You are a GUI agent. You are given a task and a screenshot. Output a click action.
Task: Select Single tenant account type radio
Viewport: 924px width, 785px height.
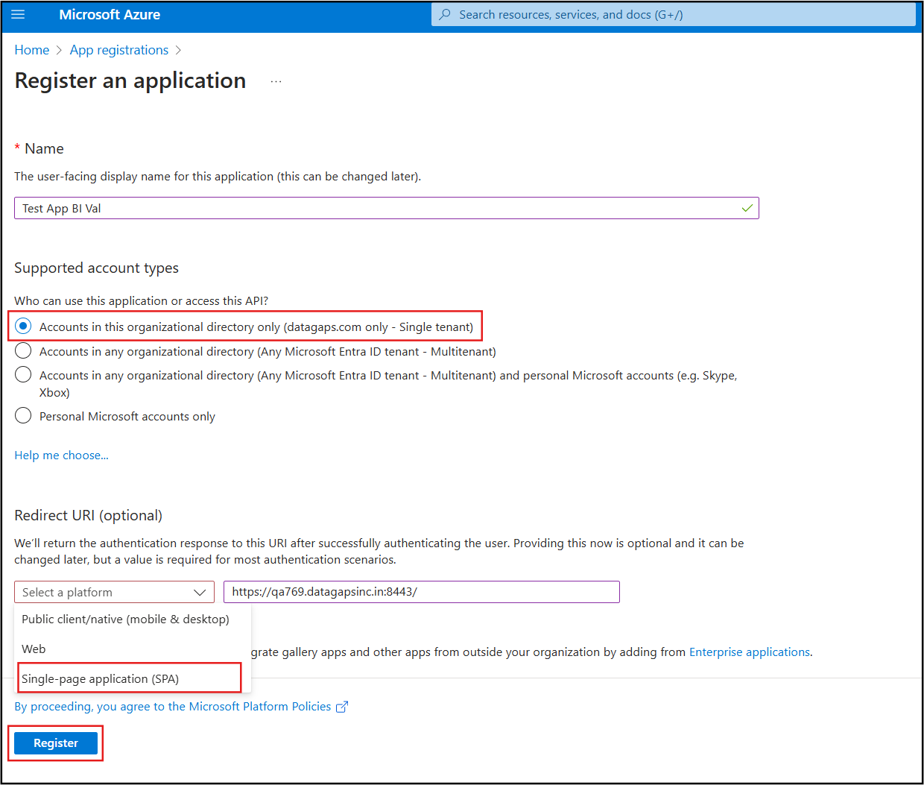[x=24, y=327]
